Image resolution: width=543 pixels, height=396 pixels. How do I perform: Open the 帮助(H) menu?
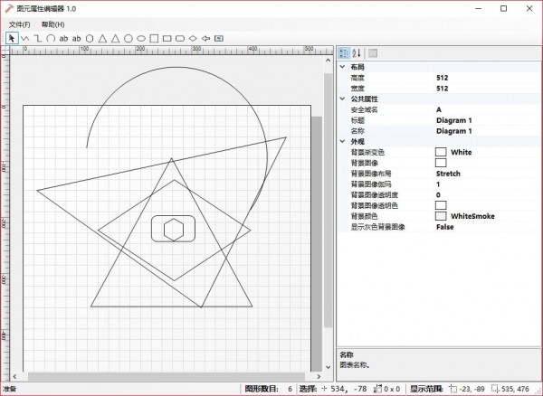tap(52, 24)
